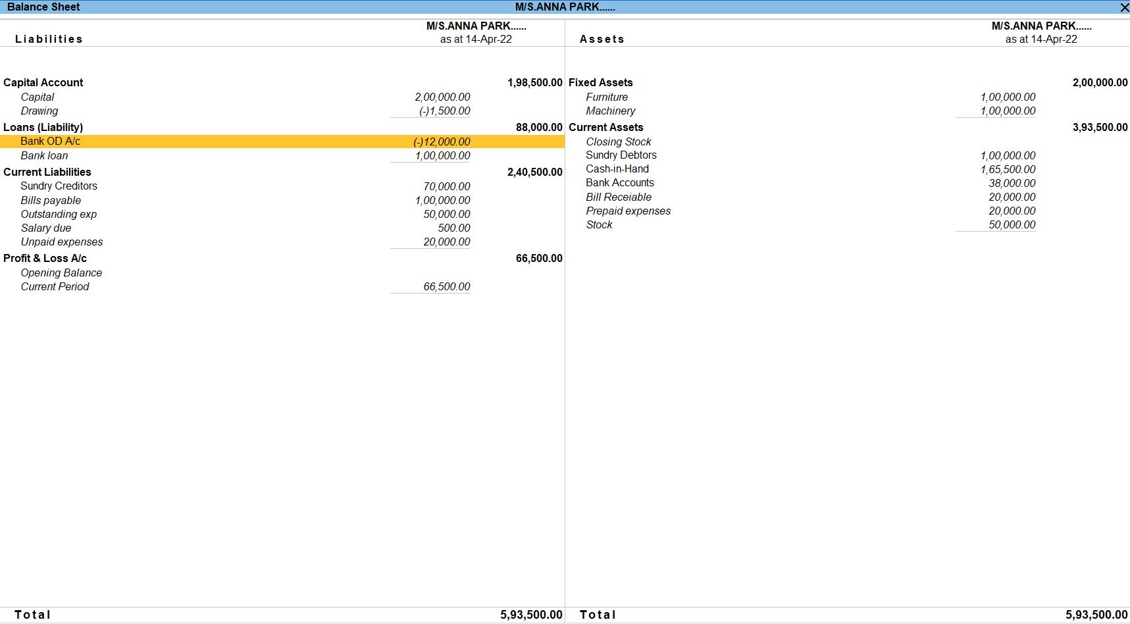
Task: Select the Drawing ledger under Capital
Action: (x=39, y=111)
